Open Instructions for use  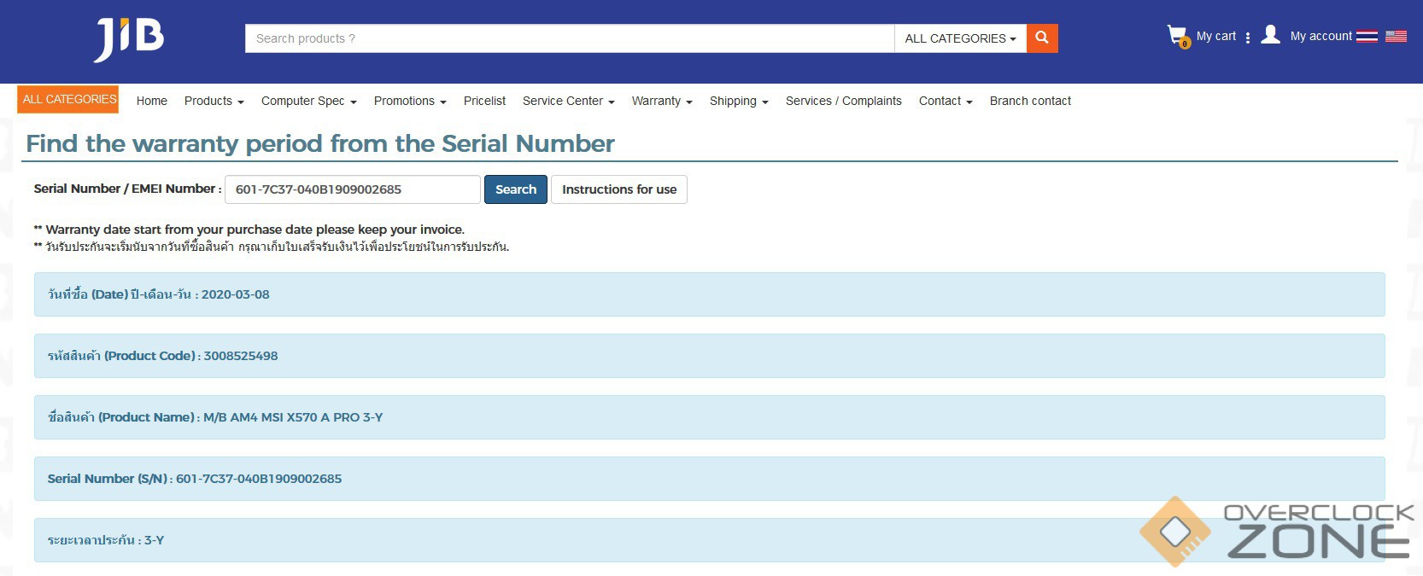(618, 189)
